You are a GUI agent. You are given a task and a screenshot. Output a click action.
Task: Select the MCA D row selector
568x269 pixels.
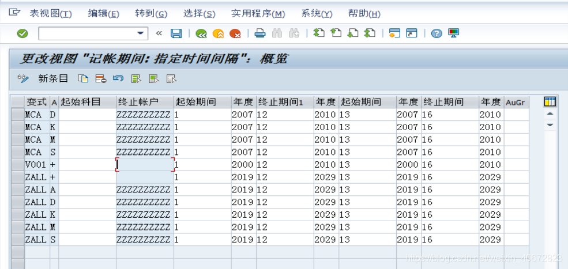18,115
